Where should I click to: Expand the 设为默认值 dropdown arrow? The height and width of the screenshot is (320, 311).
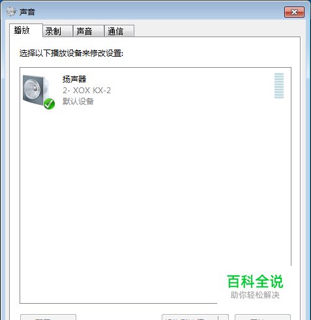(223, 317)
